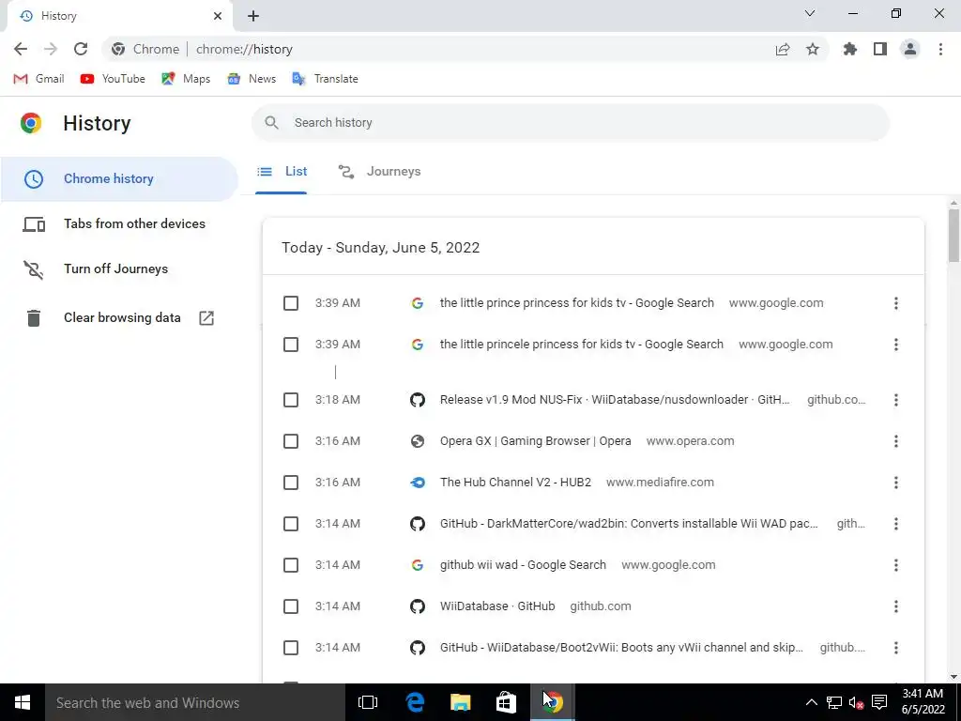Click the muted volume tray icon
Image resolution: width=961 pixels, height=721 pixels.
[x=856, y=702]
